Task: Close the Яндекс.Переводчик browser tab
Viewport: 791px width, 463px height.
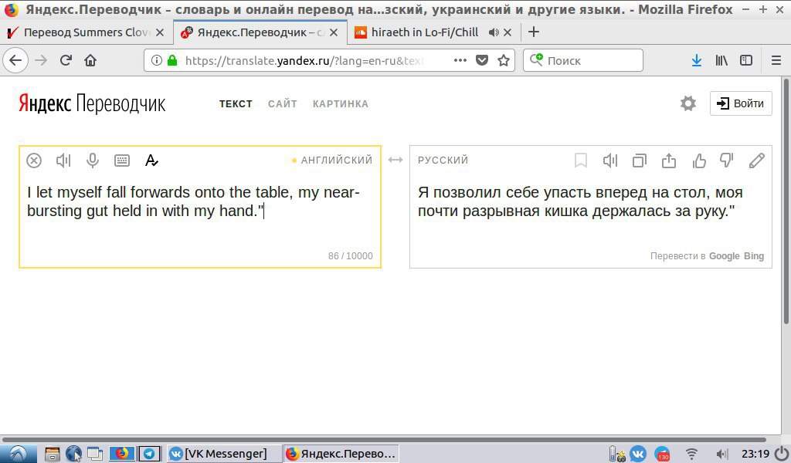Action: click(334, 32)
